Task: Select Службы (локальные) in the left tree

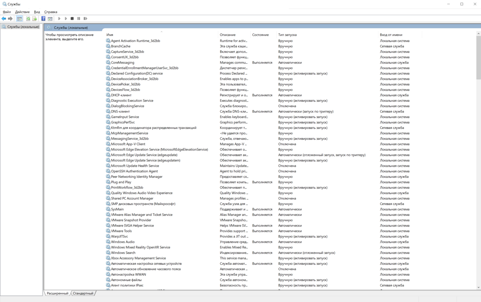Action: 23,27
